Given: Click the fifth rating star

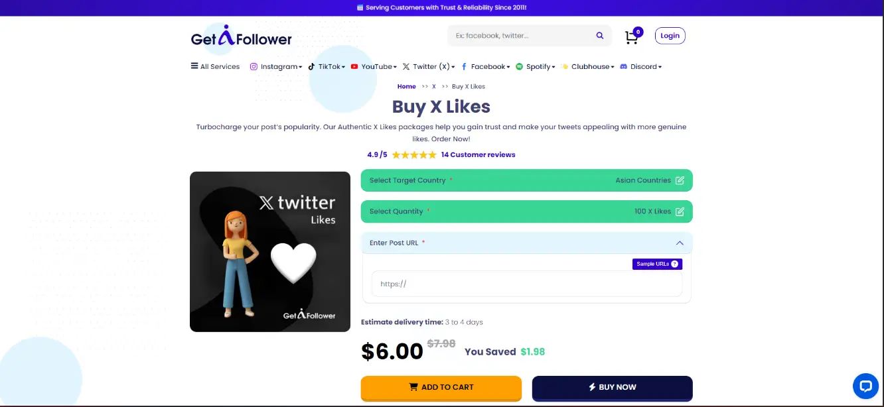Looking at the screenshot, I should [432, 154].
